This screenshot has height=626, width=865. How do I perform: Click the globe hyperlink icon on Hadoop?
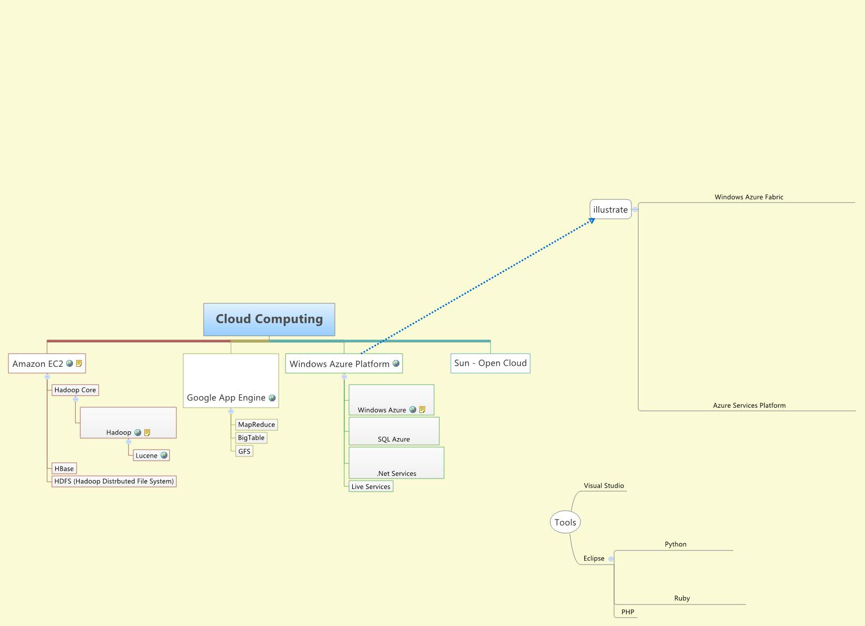(138, 432)
